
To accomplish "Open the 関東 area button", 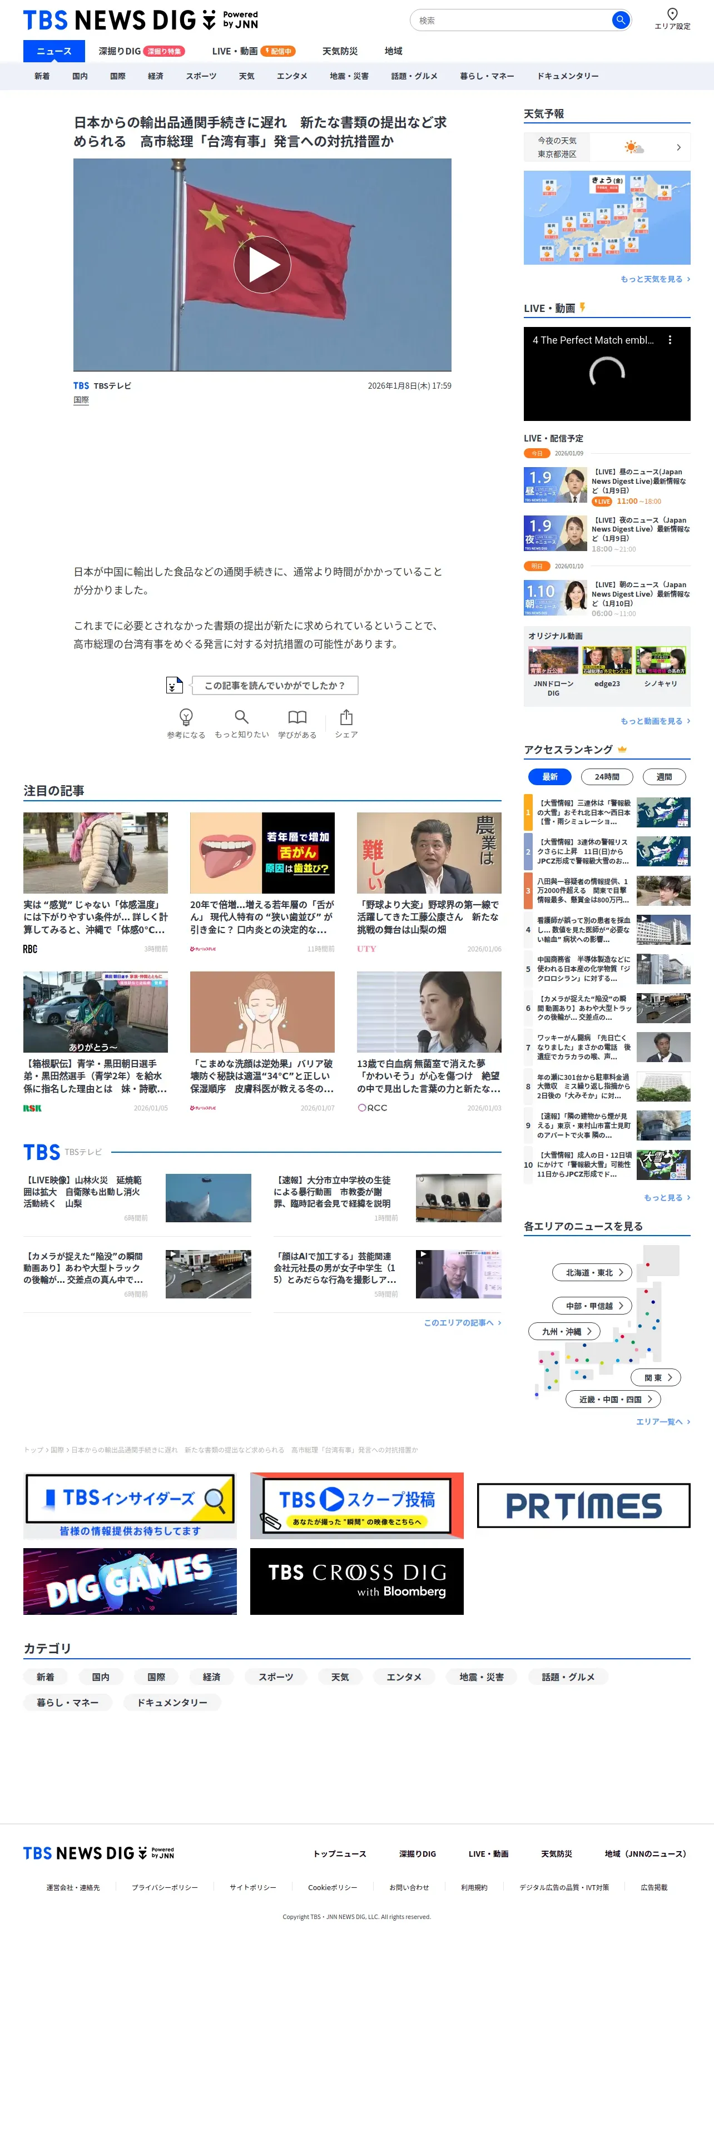I will tap(657, 1377).
